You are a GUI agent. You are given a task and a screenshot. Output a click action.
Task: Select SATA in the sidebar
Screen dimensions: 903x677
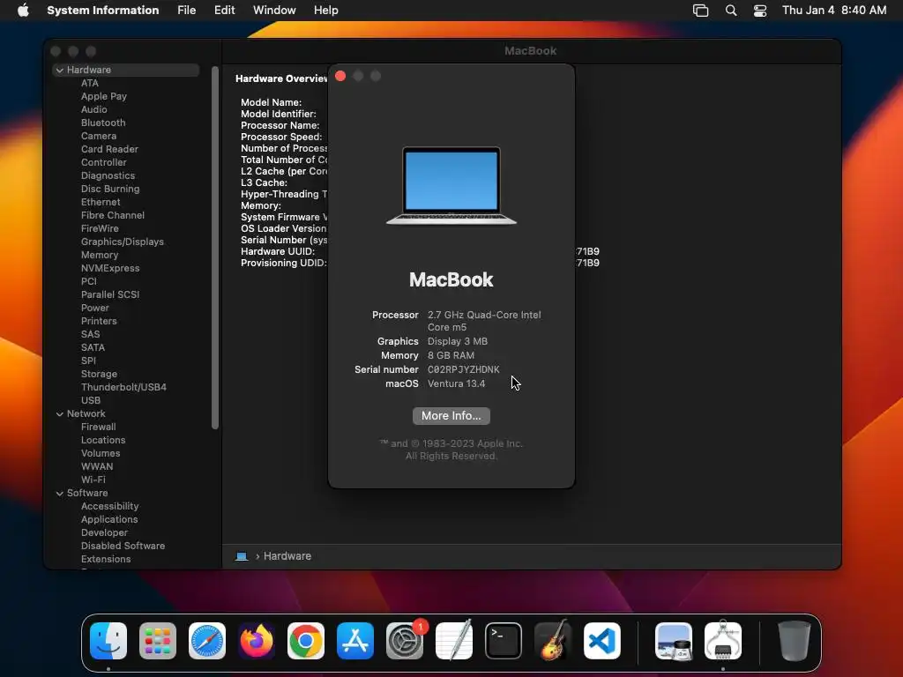pos(93,347)
